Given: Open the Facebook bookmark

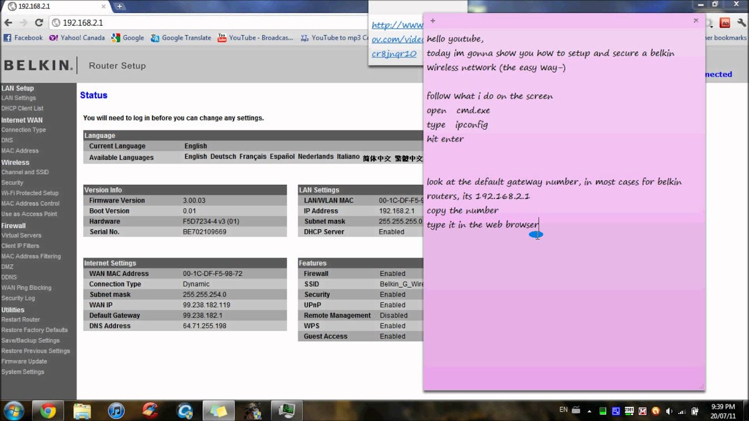Looking at the screenshot, I should 23,38.
